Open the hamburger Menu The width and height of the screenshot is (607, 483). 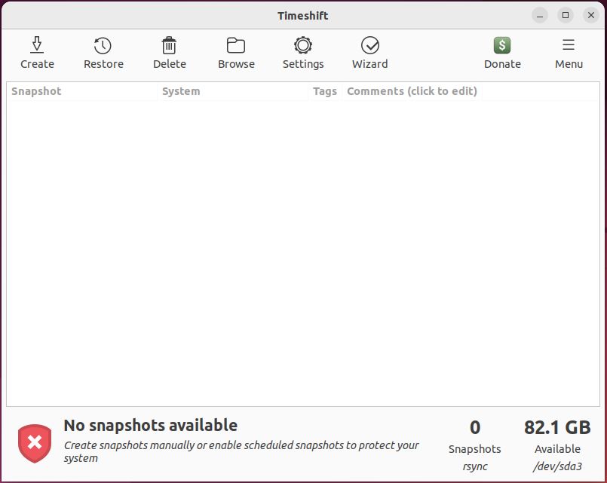pyautogui.click(x=569, y=46)
